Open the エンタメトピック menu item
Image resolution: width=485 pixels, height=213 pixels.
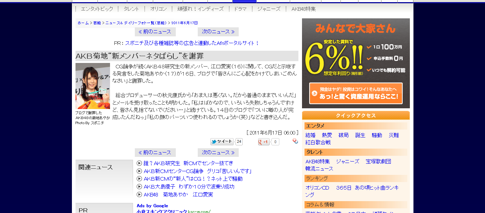pyautogui.click(x=97, y=9)
